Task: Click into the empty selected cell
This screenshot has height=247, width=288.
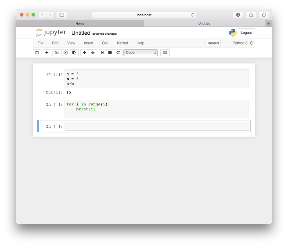Action: coord(157,126)
